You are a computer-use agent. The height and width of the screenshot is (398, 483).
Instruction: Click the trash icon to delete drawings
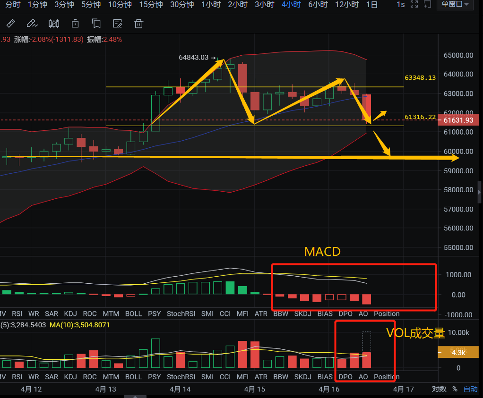pos(138,24)
